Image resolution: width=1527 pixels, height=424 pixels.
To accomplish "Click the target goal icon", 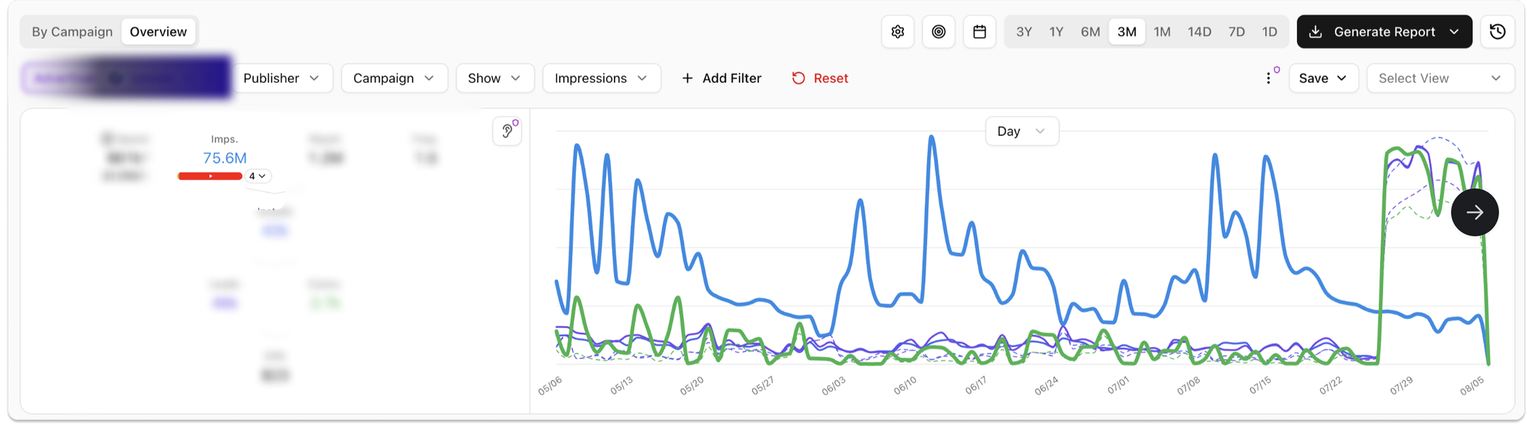I will pyautogui.click(x=938, y=32).
